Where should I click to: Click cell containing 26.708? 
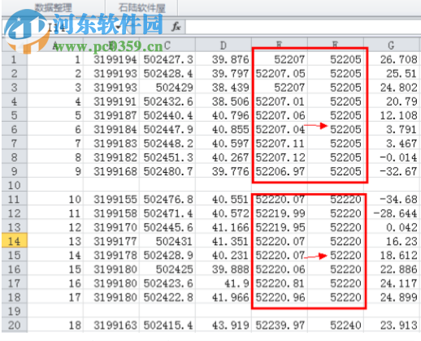(x=391, y=59)
